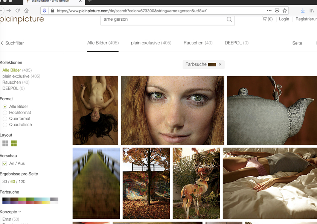Click the Seite page number field
Screen dimensions: 317x224
(x=310, y=43)
